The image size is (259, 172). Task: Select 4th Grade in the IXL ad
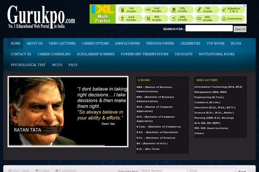pos(156,18)
